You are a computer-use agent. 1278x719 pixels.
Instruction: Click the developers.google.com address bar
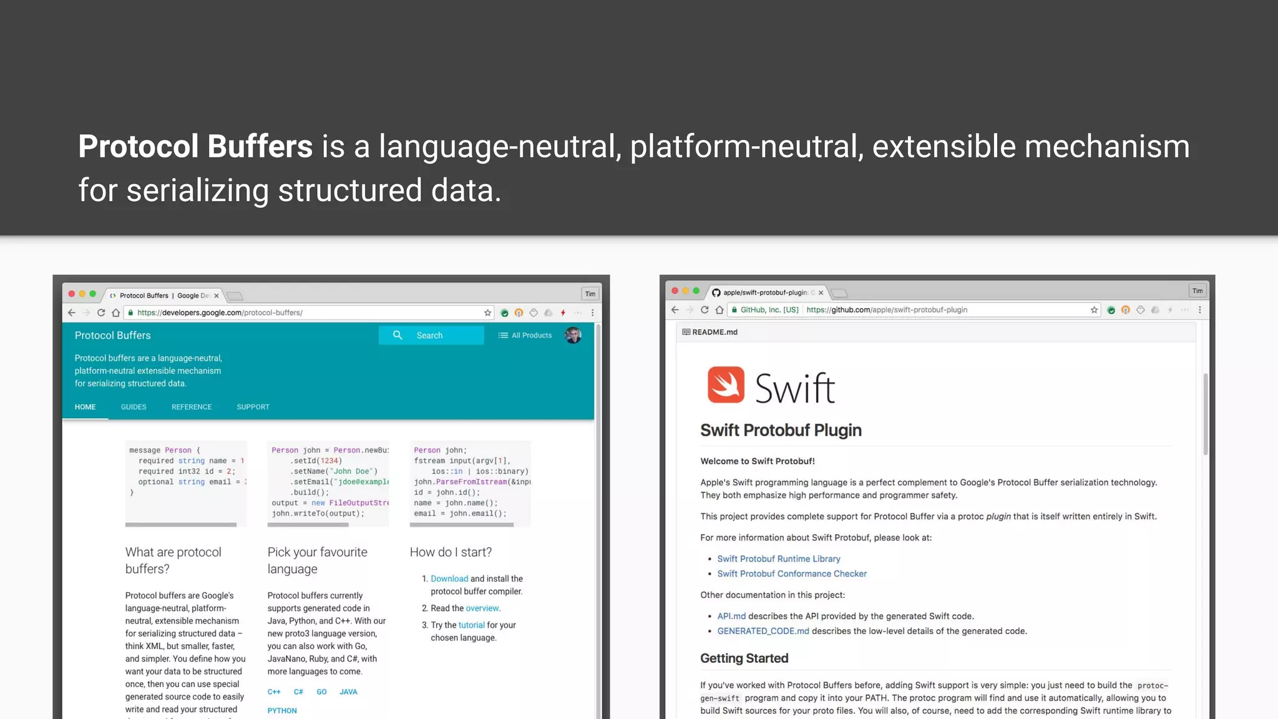coord(310,313)
